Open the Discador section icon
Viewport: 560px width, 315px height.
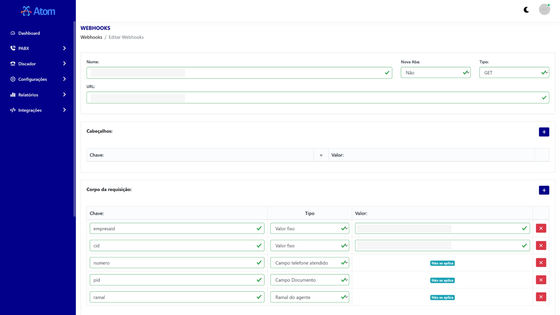coord(13,64)
